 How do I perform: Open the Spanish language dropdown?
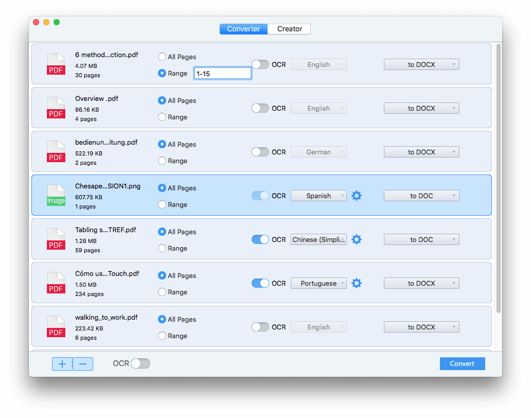pyautogui.click(x=318, y=196)
